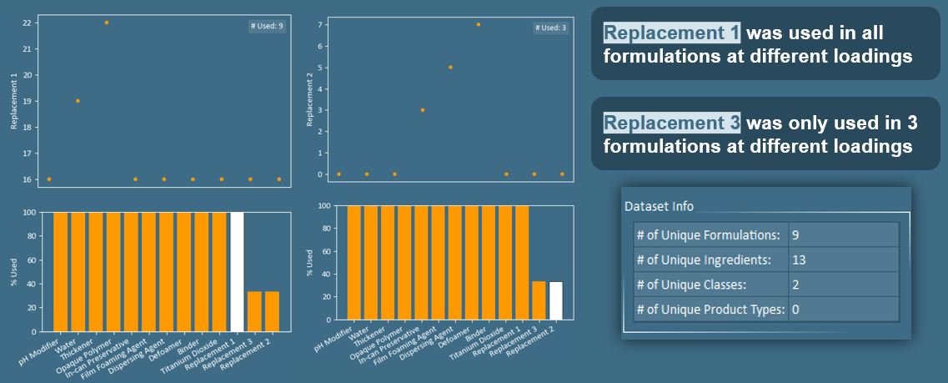Select the Unique Ingredients value cell showing 13
This screenshot has width=948, height=383.
click(843, 260)
